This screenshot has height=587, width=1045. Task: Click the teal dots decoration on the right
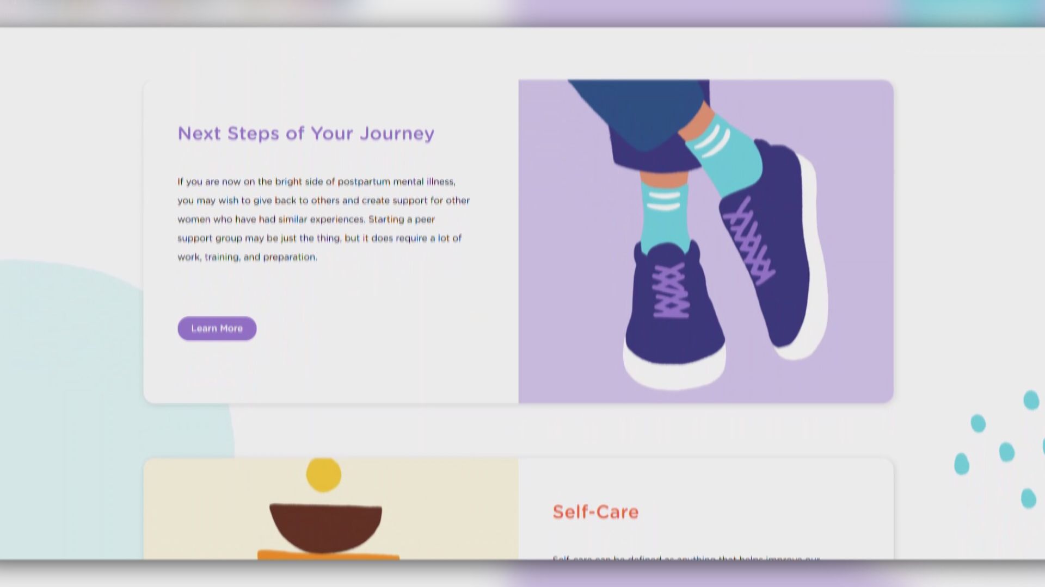(999, 448)
